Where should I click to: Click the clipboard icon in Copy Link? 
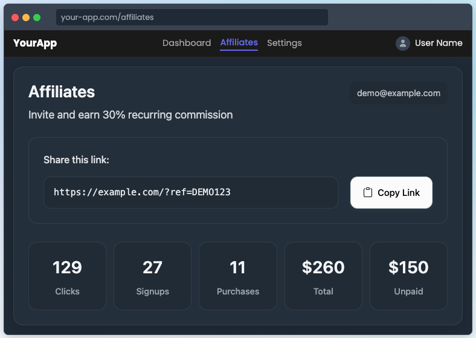pos(367,193)
